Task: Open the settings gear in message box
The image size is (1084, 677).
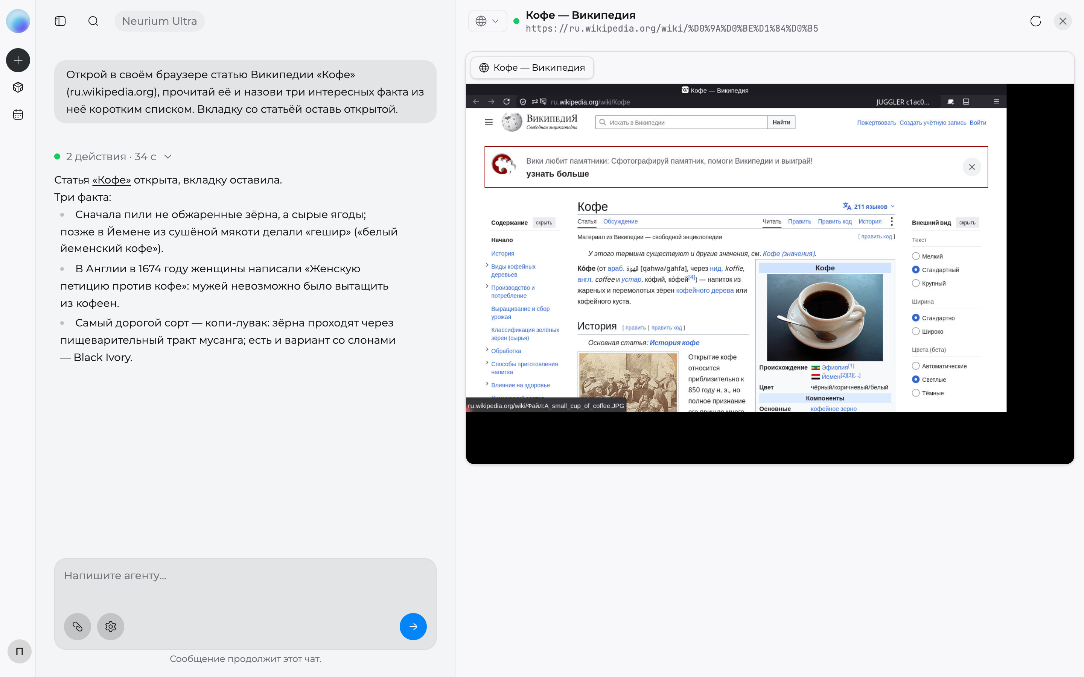Action: 111,626
